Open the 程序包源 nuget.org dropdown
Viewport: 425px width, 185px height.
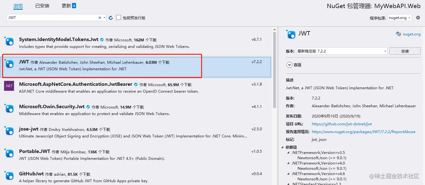point(400,18)
